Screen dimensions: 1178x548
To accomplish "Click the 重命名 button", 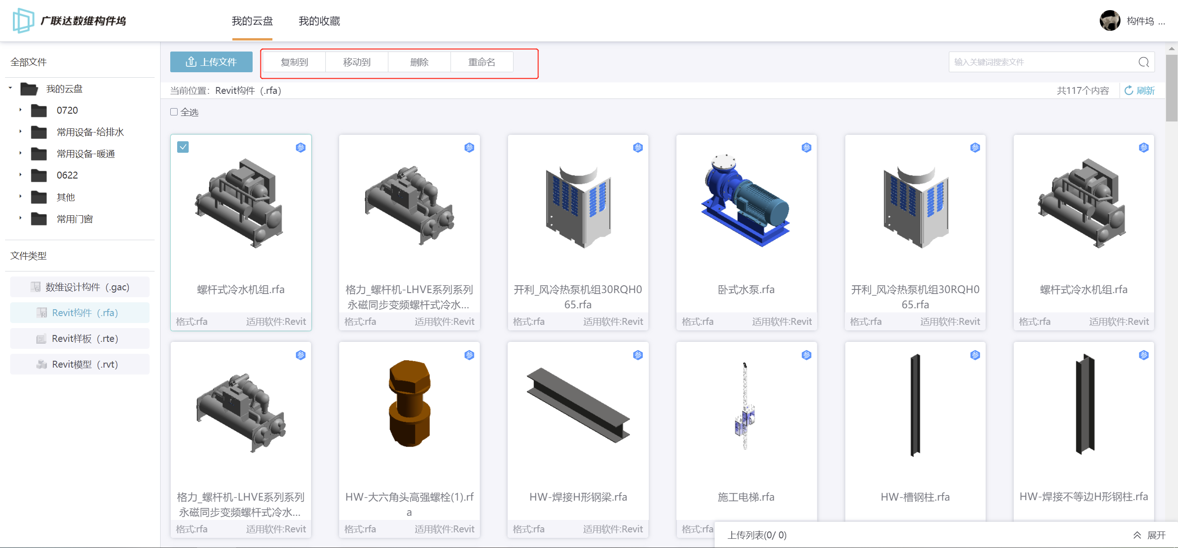I will [482, 62].
